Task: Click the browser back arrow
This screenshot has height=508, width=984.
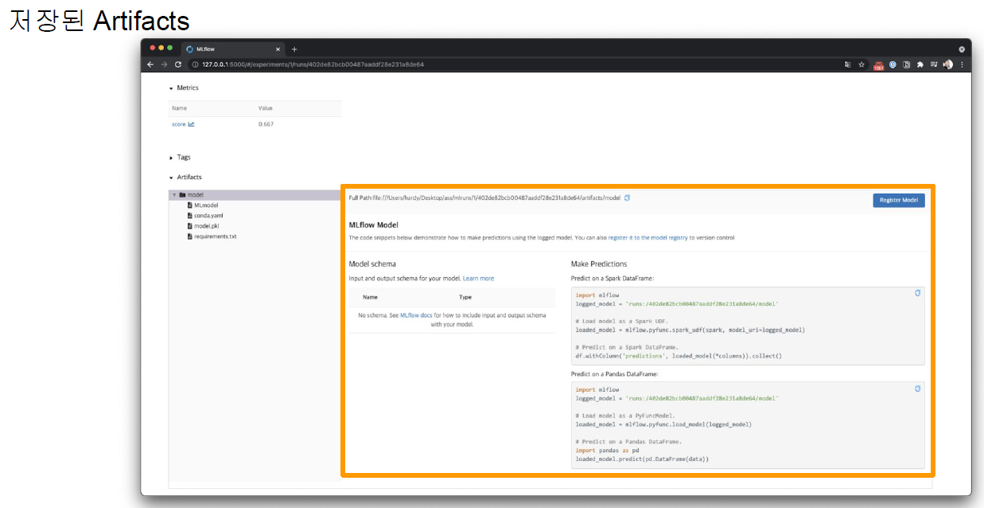Action: [150, 64]
